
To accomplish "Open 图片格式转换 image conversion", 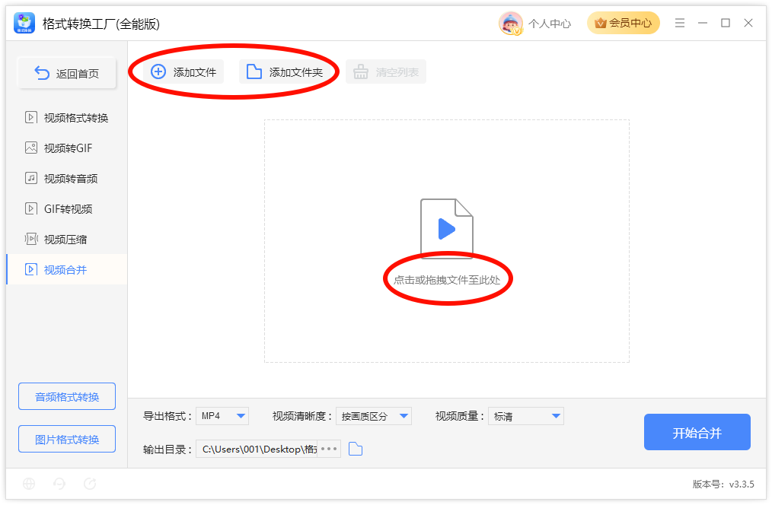I will pyautogui.click(x=67, y=439).
